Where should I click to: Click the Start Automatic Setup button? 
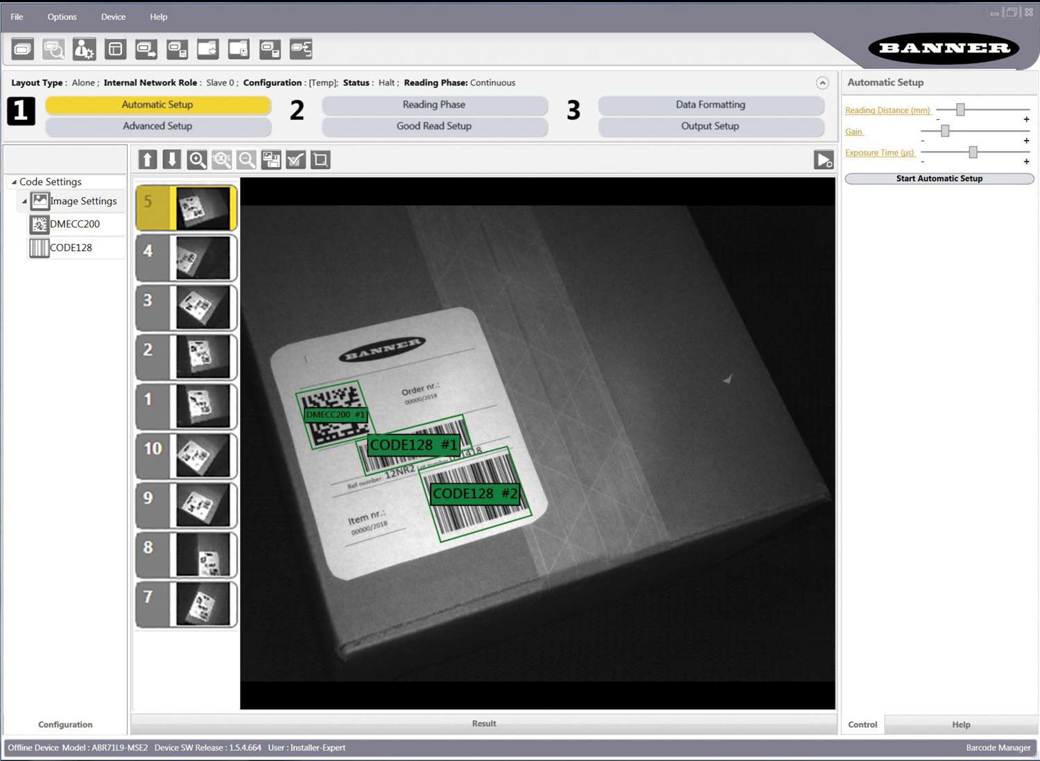[939, 178]
